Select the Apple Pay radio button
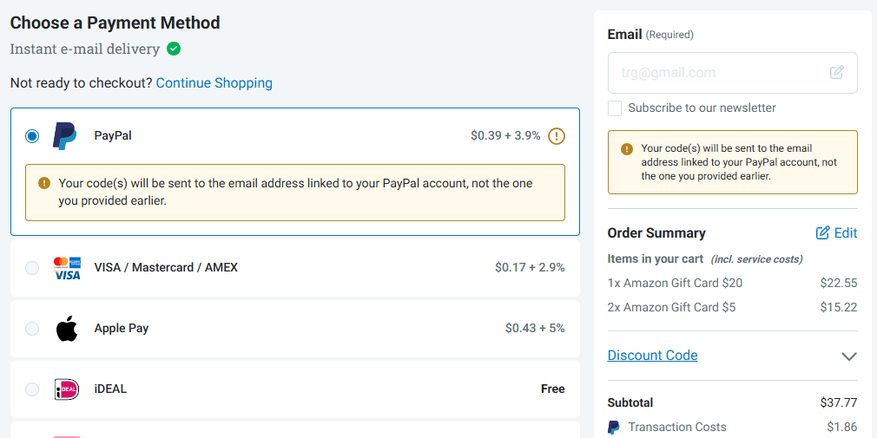This screenshot has width=877, height=438. (32, 329)
